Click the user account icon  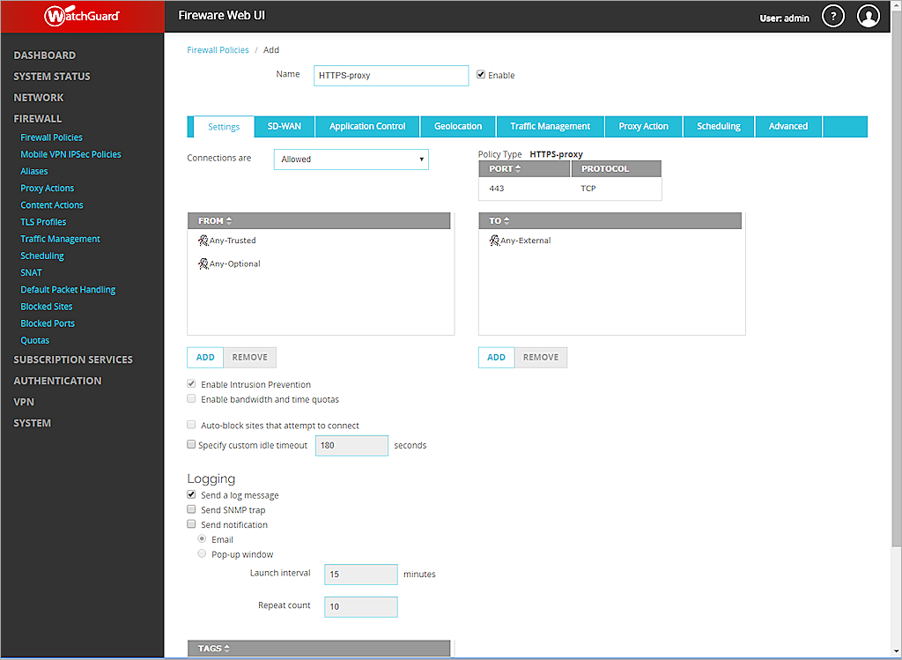coord(868,16)
